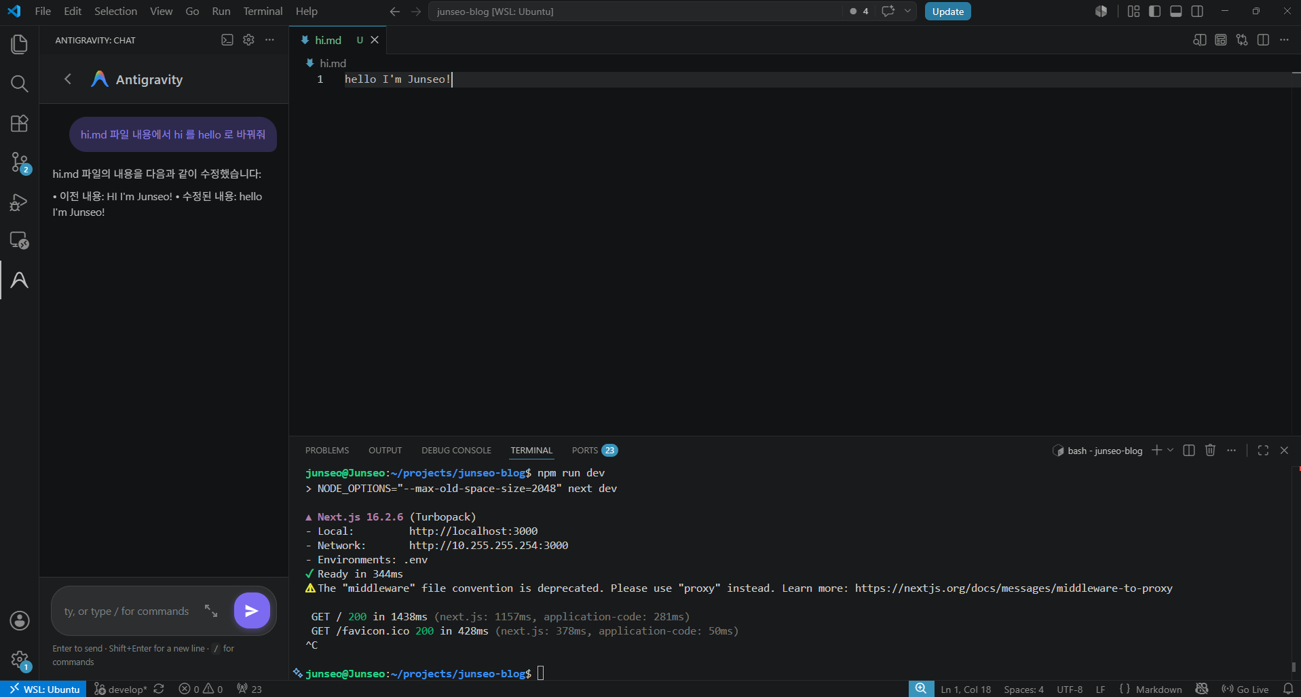This screenshot has width=1301, height=697.
Task: Kill terminal with trash icon
Action: (x=1210, y=450)
